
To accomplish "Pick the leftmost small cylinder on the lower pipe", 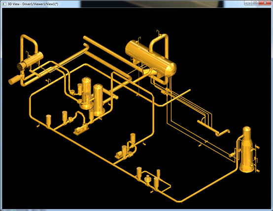I will (48, 121).
